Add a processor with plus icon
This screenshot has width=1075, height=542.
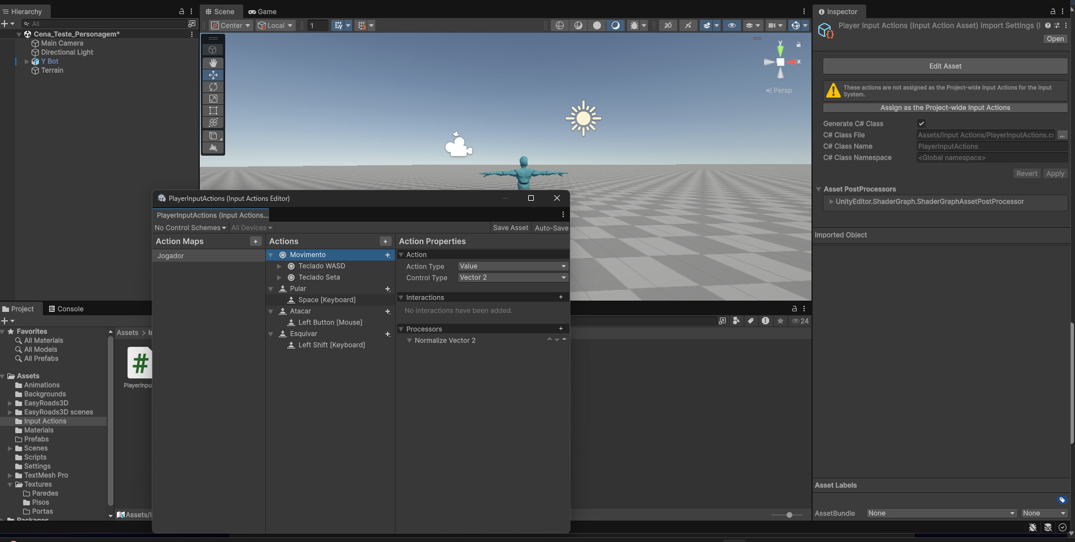coord(561,329)
